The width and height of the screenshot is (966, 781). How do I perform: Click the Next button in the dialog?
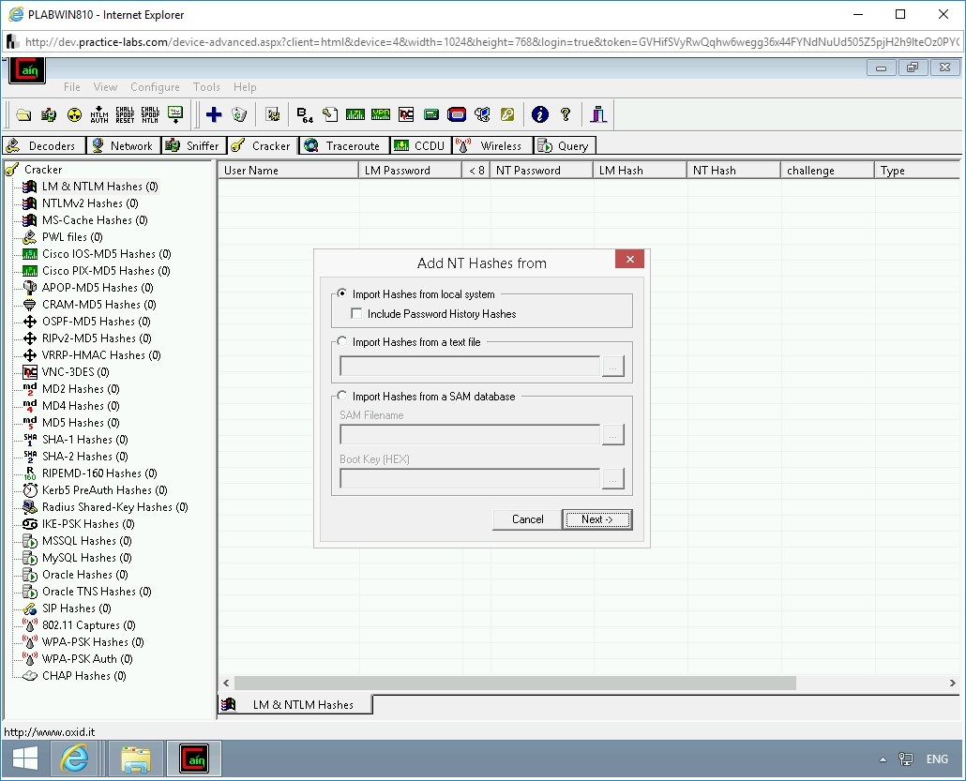(x=597, y=518)
